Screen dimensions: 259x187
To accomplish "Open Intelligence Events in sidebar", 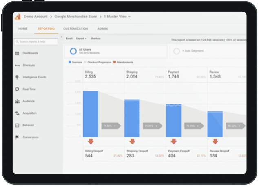I will tap(35, 77).
